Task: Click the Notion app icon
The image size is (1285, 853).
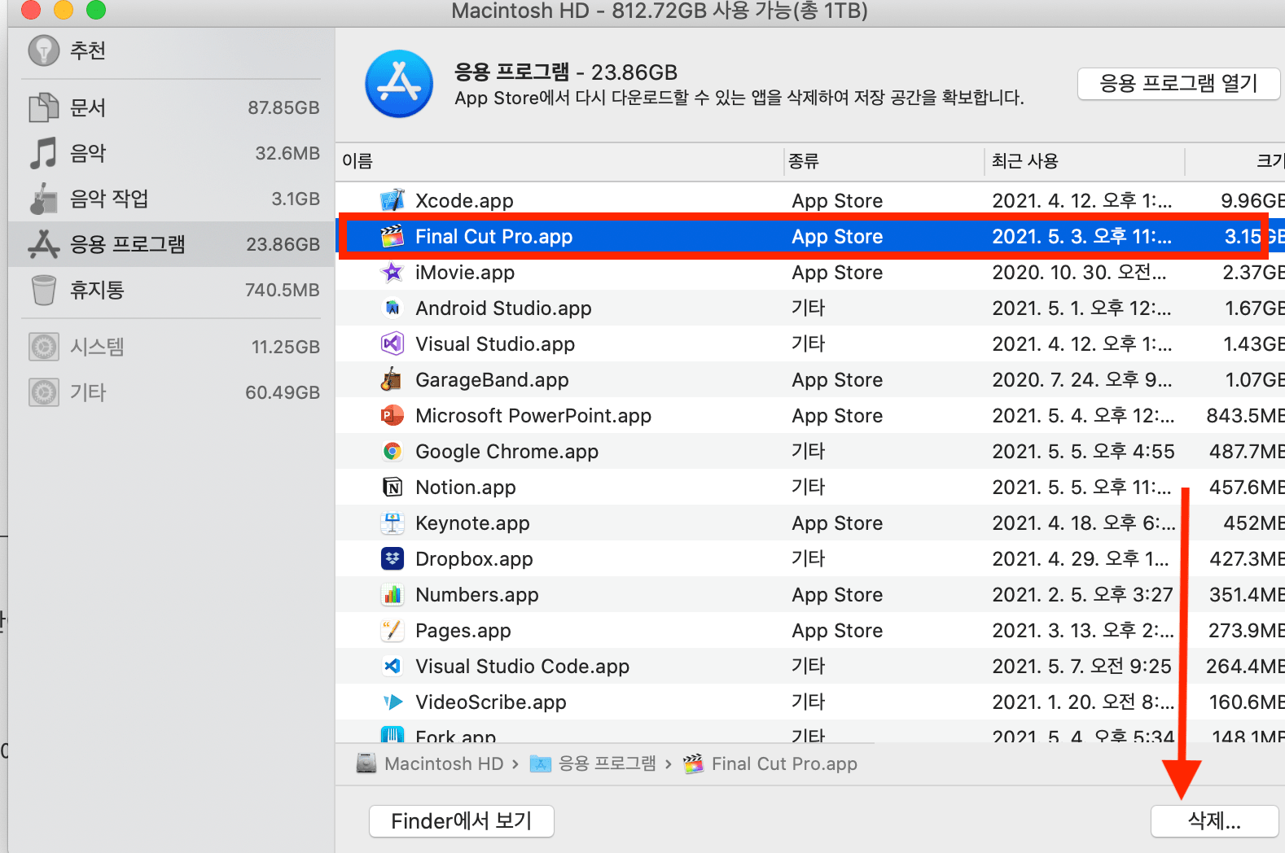Action: pyautogui.click(x=393, y=487)
